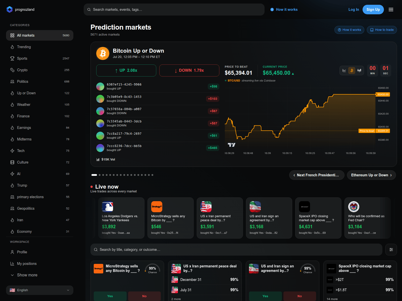Switch to line chart view icon
The height and width of the screenshot is (301, 402).
[344, 70]
